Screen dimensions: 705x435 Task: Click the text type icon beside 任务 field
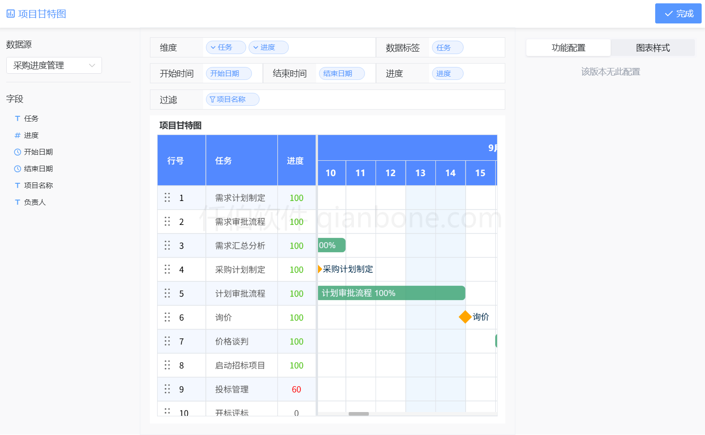point(17,118)
